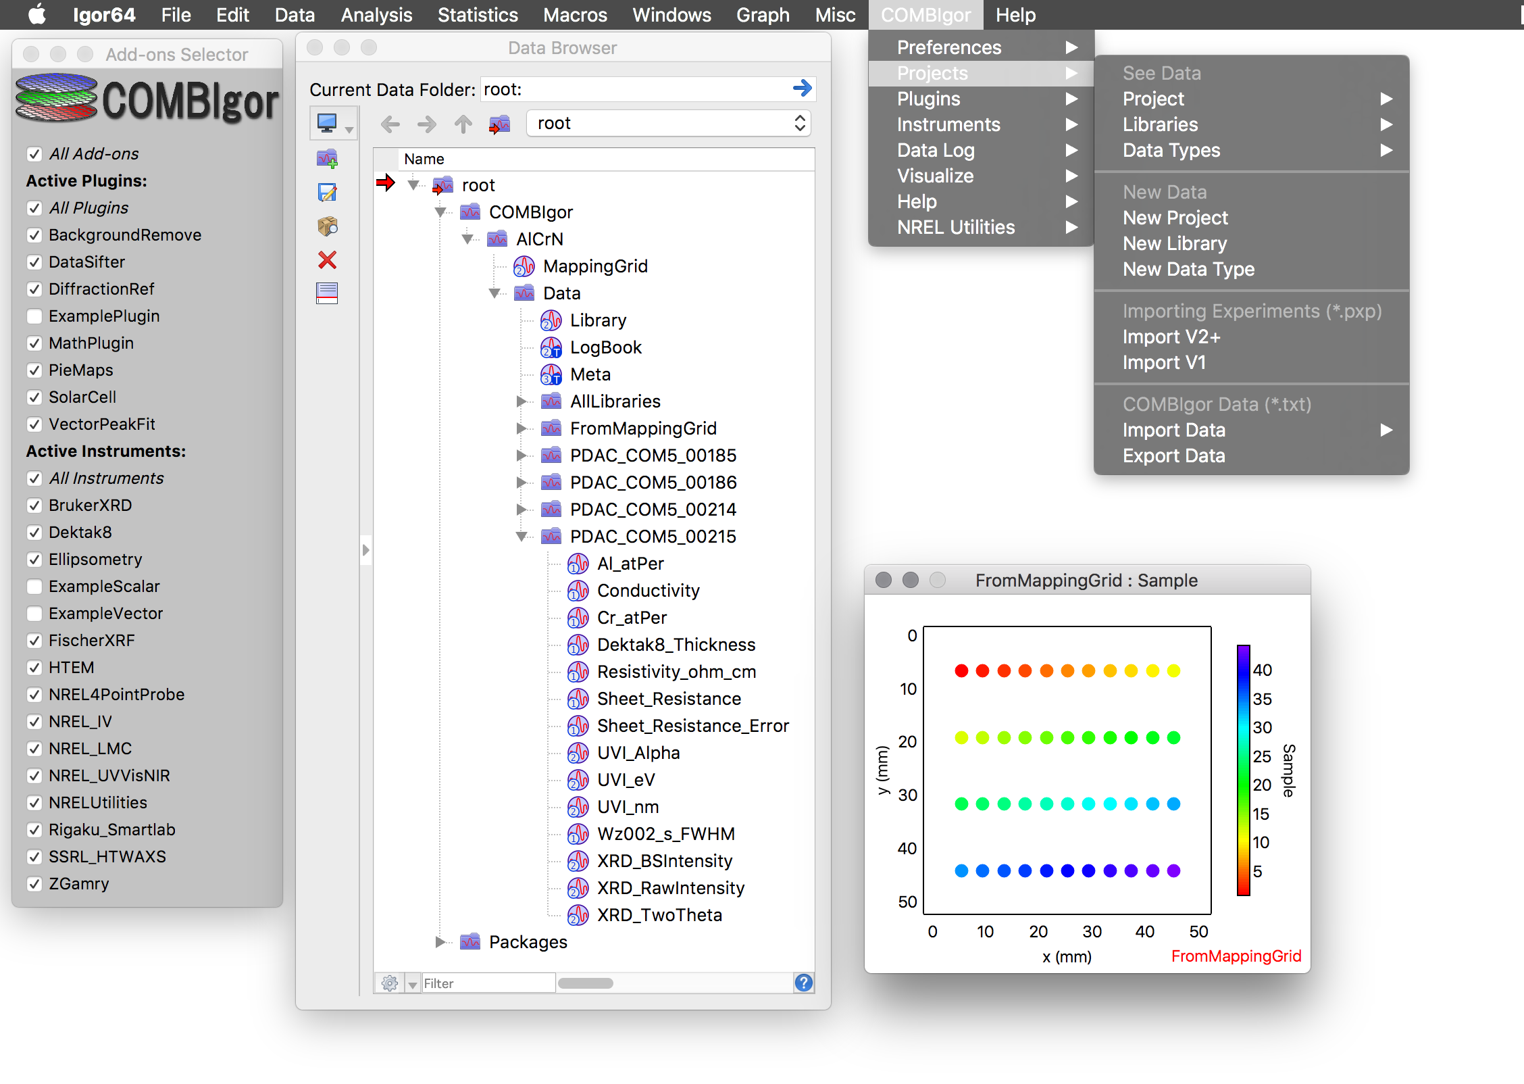Toggle the All Add-ons checkbox
This screenshot has width=1524, height=1084.
[x=35, y=154]
